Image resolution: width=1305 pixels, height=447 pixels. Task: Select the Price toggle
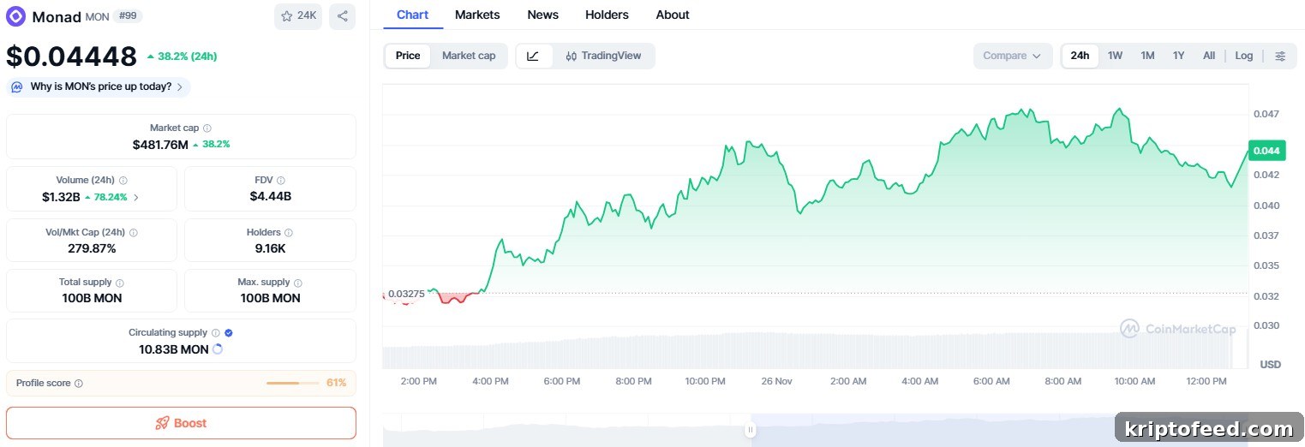(x=408, y=56)
